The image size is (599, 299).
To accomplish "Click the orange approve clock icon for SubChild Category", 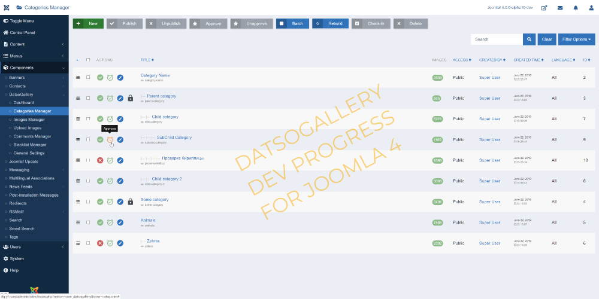I will [x=110, y=140].
